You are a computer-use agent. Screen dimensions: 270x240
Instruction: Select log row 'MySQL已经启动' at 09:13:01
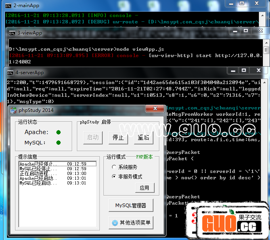[x=57, y=183]
